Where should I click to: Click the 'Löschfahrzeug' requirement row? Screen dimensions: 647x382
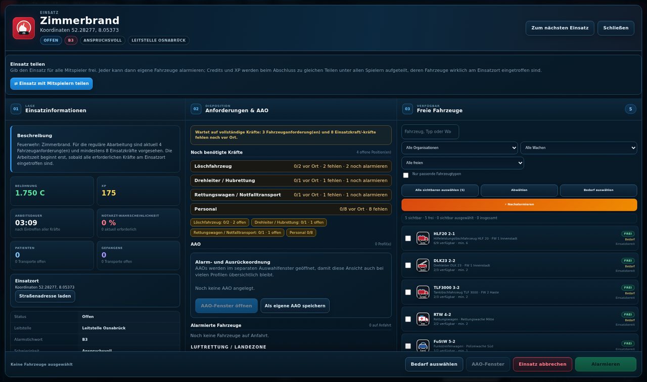(x=291, y=166)
